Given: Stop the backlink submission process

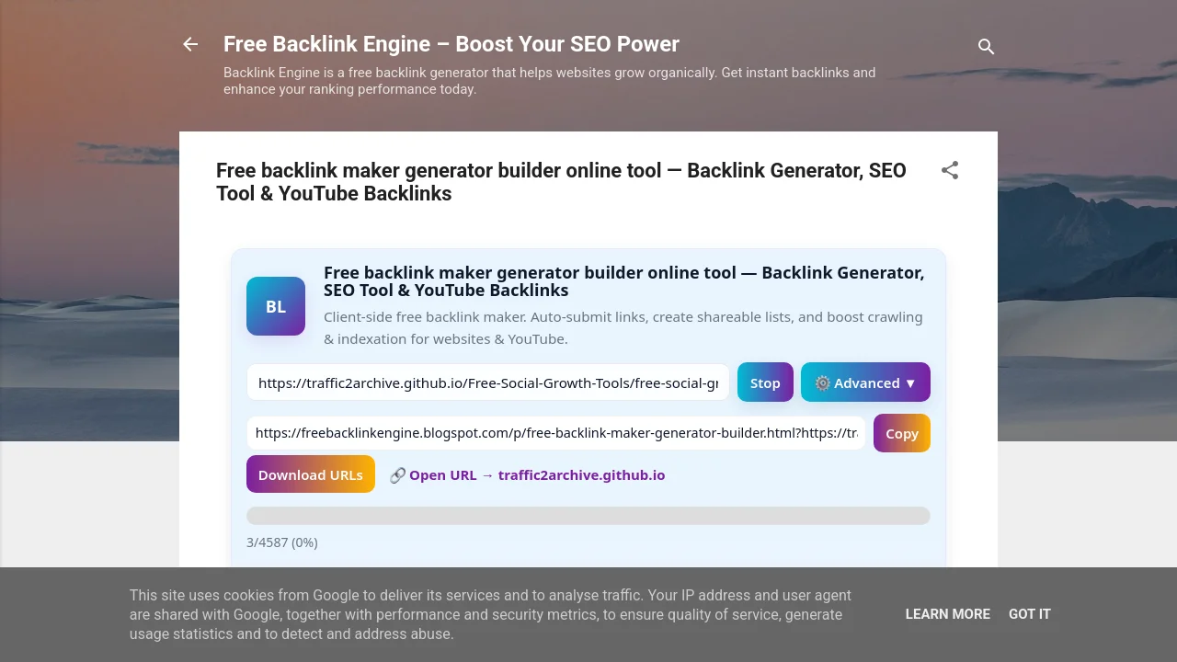Looking at the screenshot, I should tap(765, 382).
